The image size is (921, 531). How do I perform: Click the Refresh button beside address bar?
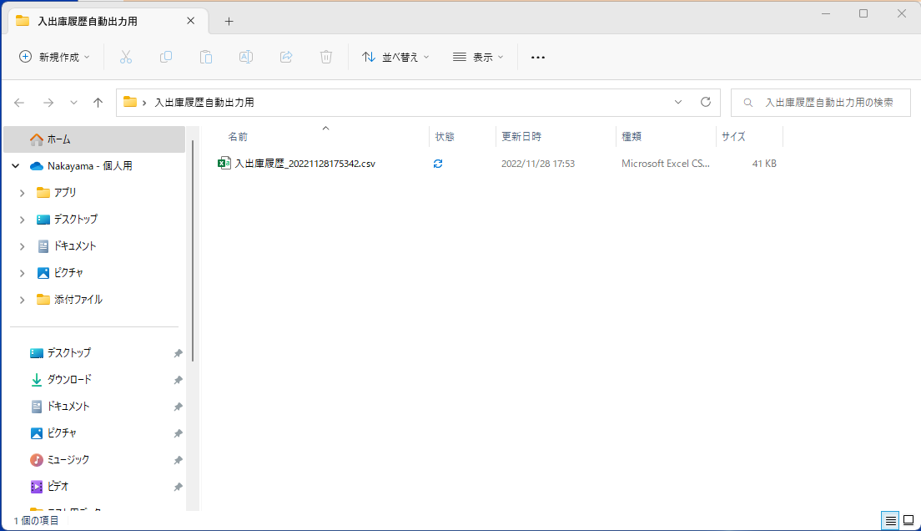coord(705,102)
